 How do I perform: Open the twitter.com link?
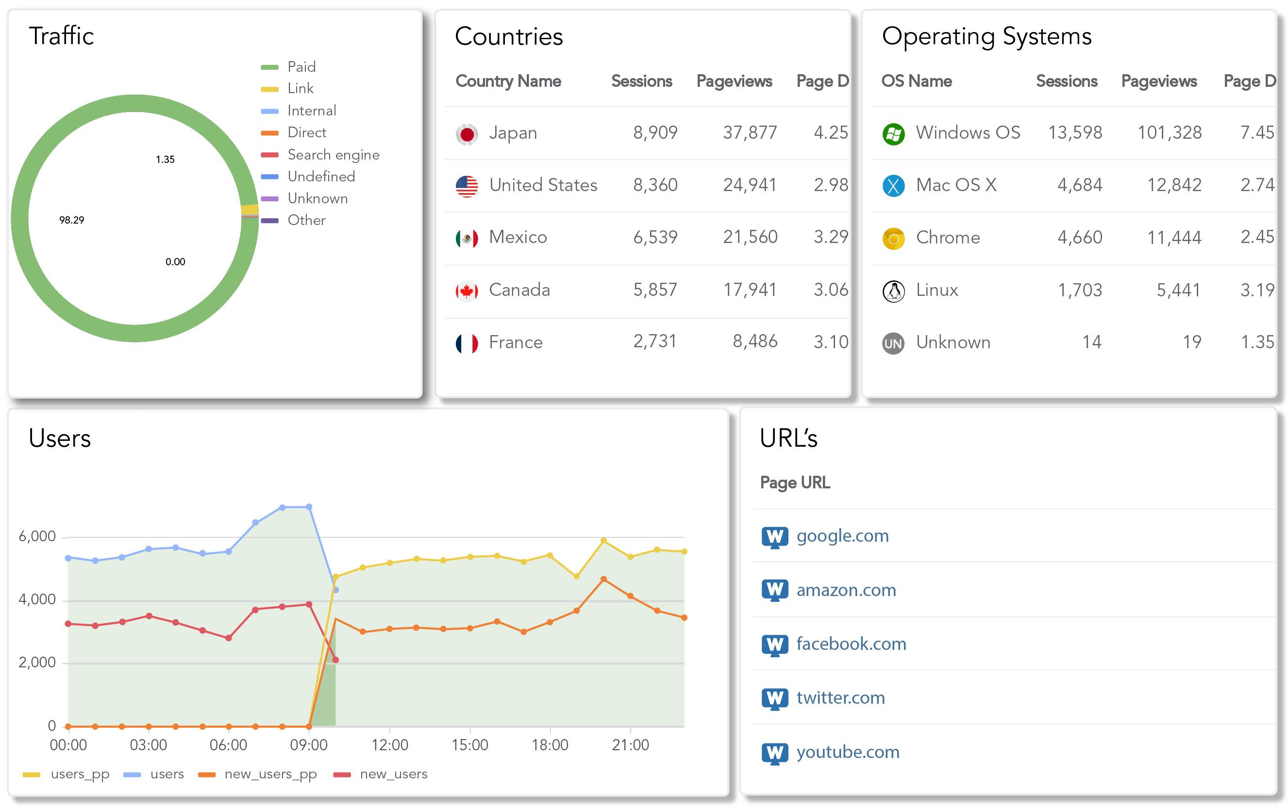(x=840, y=697)
